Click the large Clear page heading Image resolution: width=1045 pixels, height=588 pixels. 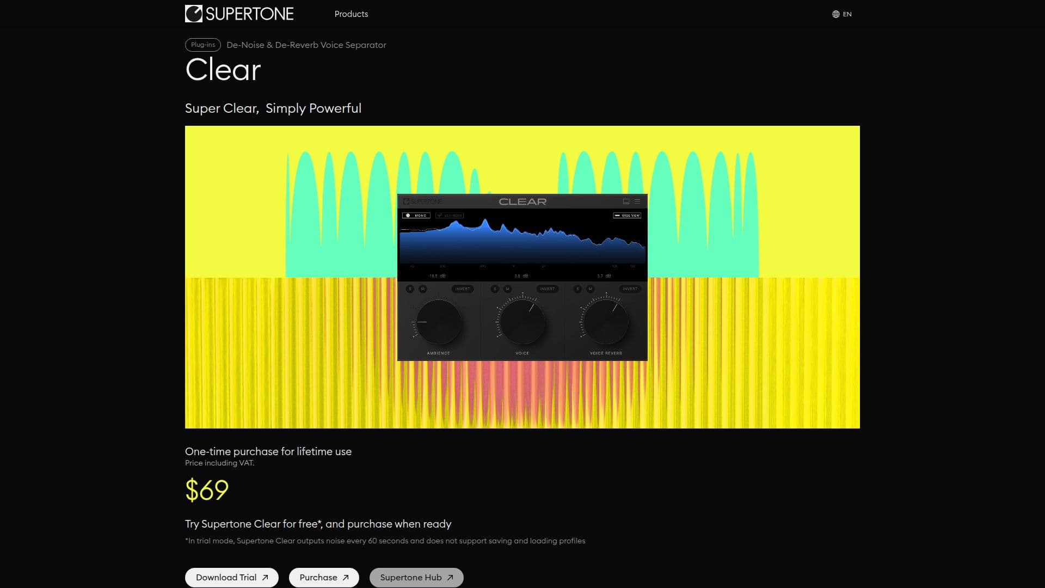223,70
